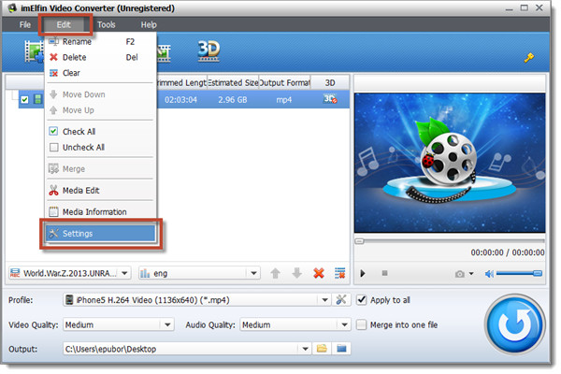
Task: Select Check All menu entry
Action: coord(101,131)
